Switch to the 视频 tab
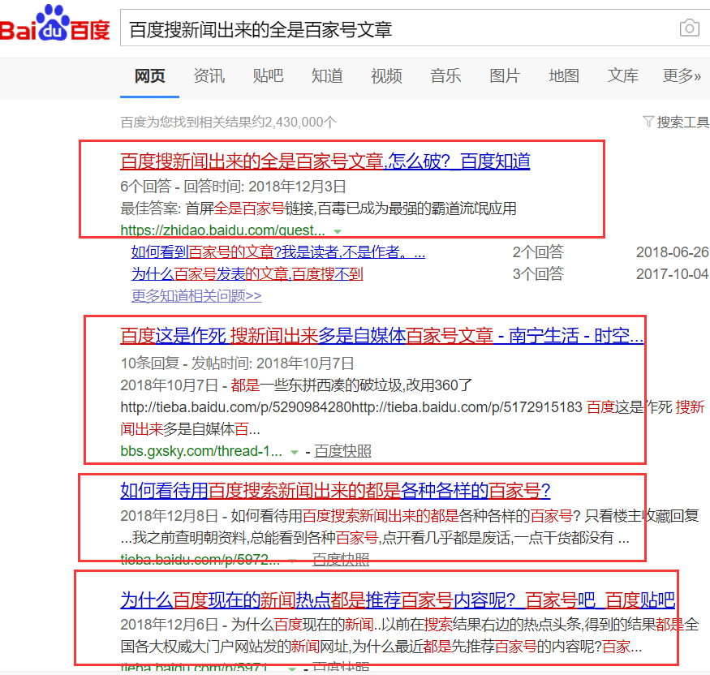The width and height of the screenshot is (710, 675). (386, 75)
